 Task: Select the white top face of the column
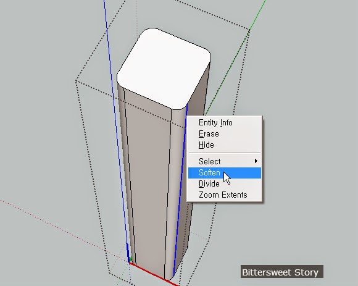click(x=163, y=69)
